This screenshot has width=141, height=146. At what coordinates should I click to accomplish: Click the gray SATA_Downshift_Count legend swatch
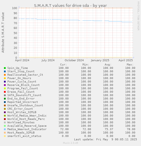click(5, 95)
